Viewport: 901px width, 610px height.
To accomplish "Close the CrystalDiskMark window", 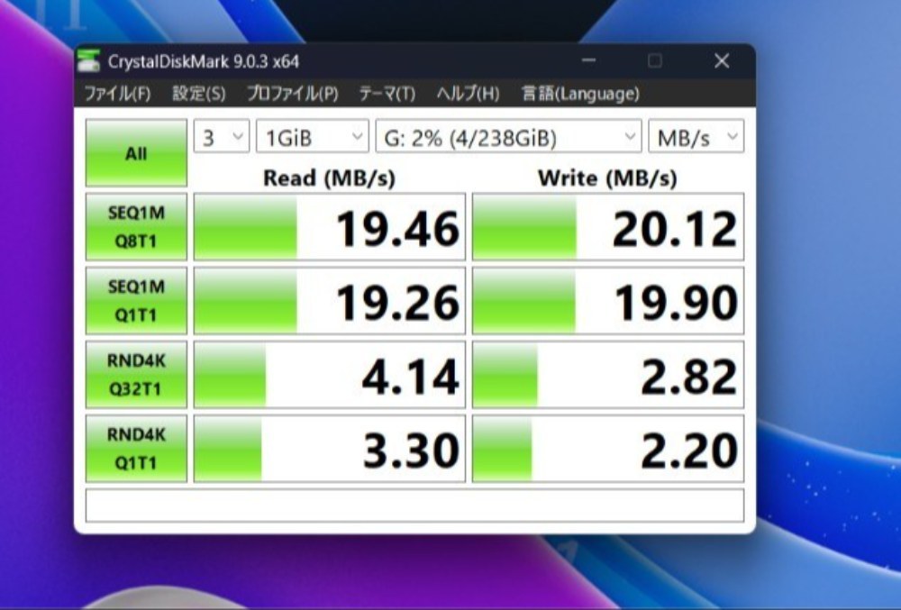I will tap(722, 60).
